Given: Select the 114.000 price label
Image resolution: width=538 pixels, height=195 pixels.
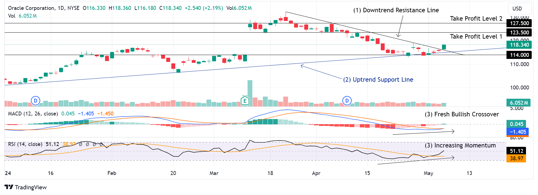Looking at the screenshot, I should (519, 55).
